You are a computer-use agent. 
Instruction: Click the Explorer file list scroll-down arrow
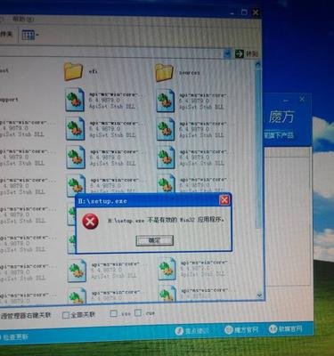(259, 295)
